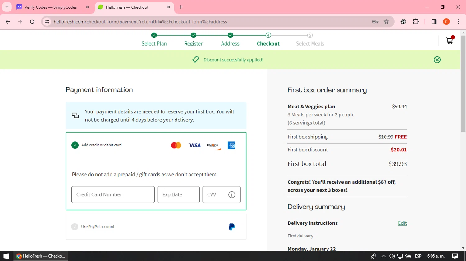The height and width of the screenshot is (261, 466).
Task: Open HelloFresh Chrome window in taskbar
Action: [x=41, y=256]
